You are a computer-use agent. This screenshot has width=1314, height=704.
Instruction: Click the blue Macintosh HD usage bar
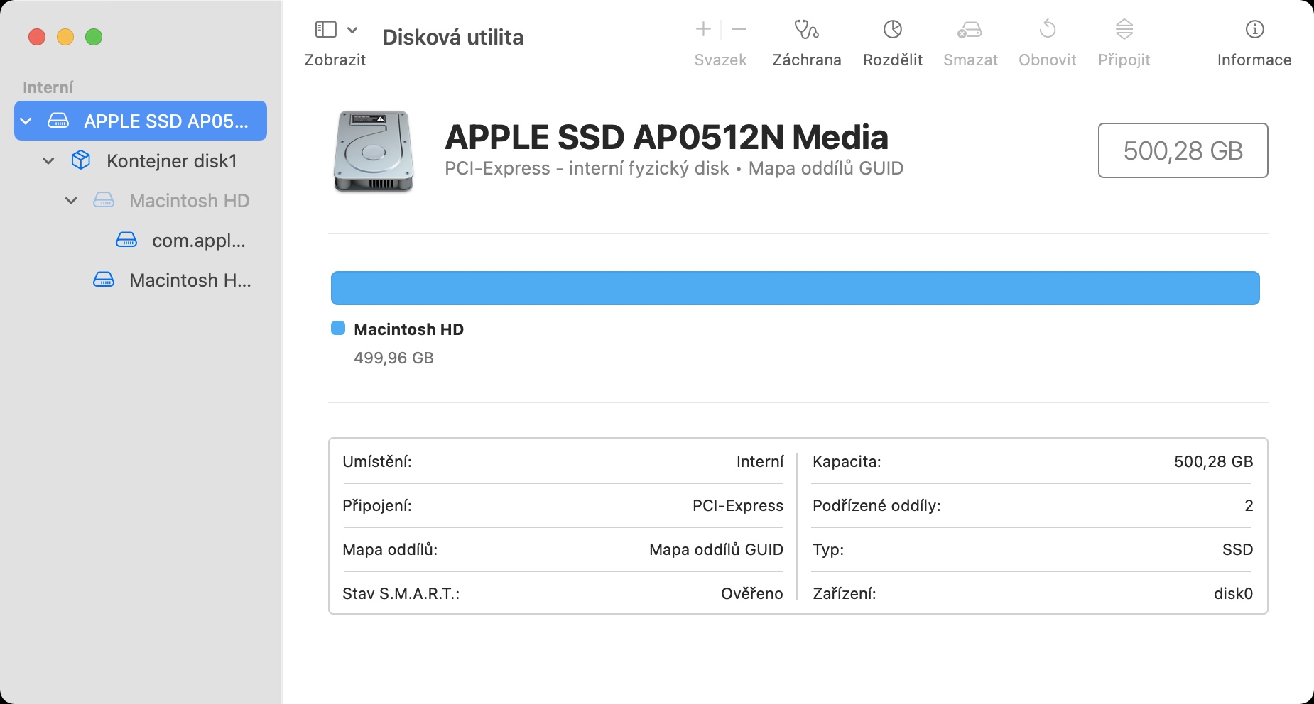pos(795,288)
